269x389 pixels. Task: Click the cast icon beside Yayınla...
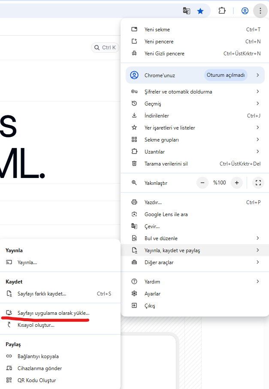[x=9, y=262]
